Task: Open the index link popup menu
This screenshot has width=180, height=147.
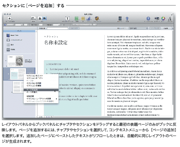Action: pyautogui.click(x=138, y=28)
